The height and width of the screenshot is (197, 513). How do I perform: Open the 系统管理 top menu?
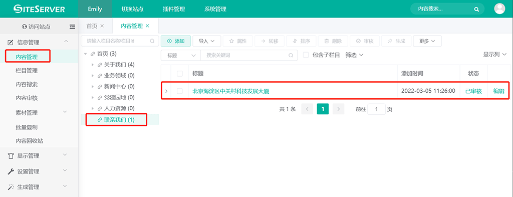(215, 9)
